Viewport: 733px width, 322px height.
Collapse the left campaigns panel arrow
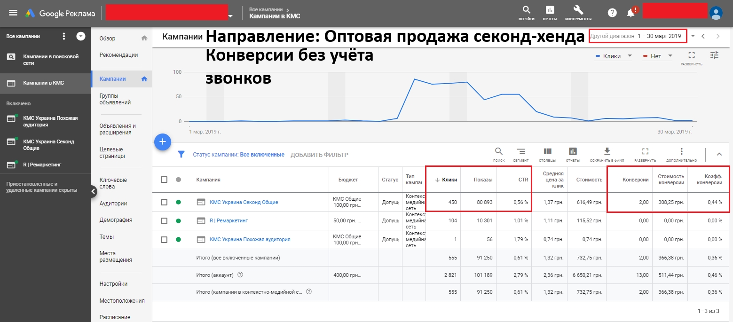pyautogui.click(x=93, y=191)
